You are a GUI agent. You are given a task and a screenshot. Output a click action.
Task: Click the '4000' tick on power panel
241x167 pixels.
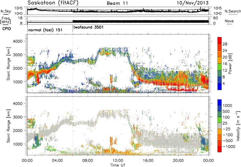[x=17, y=41]
